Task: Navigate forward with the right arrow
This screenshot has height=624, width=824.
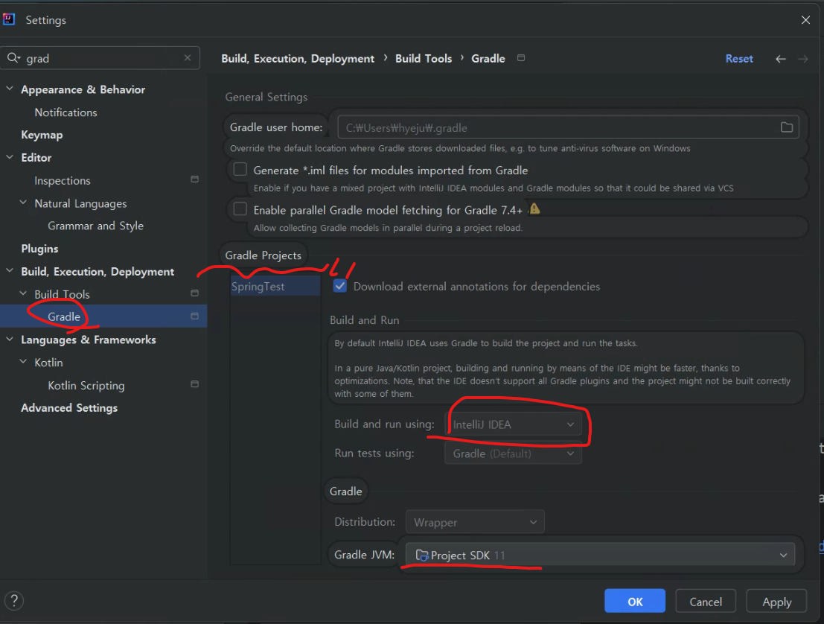Action: [x=803, y=59]
